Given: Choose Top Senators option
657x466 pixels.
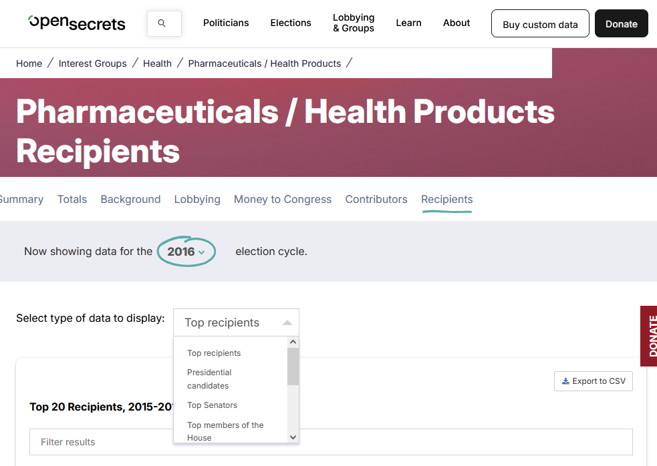Looking at the screenshot, I should [x=212, y=405].
